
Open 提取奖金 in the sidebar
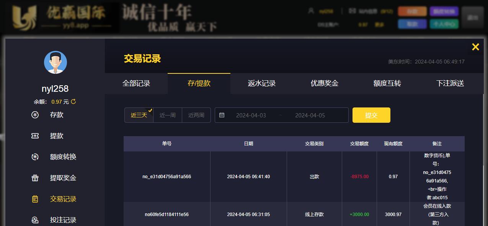(x=63, y=178)
